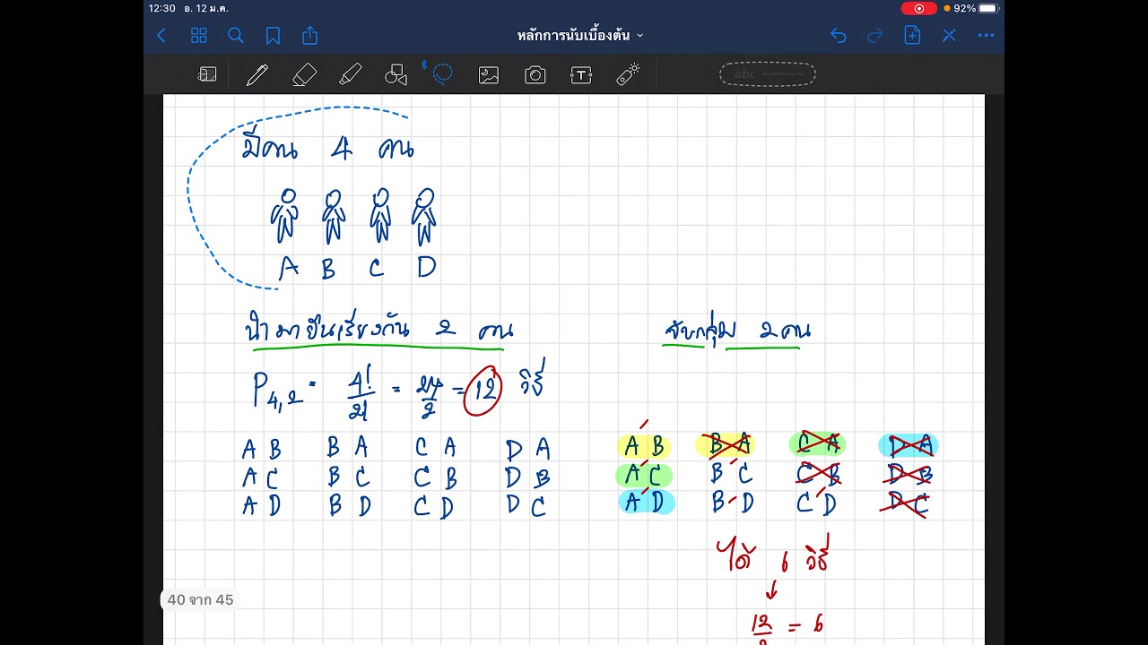Toggle the zoom window tool
This screenshot has height=645, width=1148.
click(207, 75)
